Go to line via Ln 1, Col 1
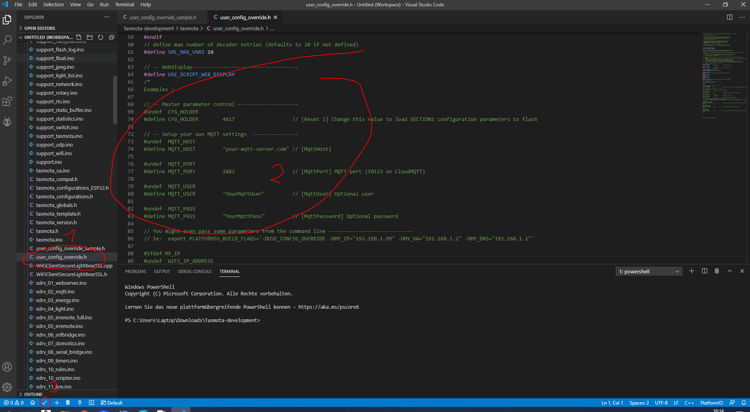 coord(612,403)
